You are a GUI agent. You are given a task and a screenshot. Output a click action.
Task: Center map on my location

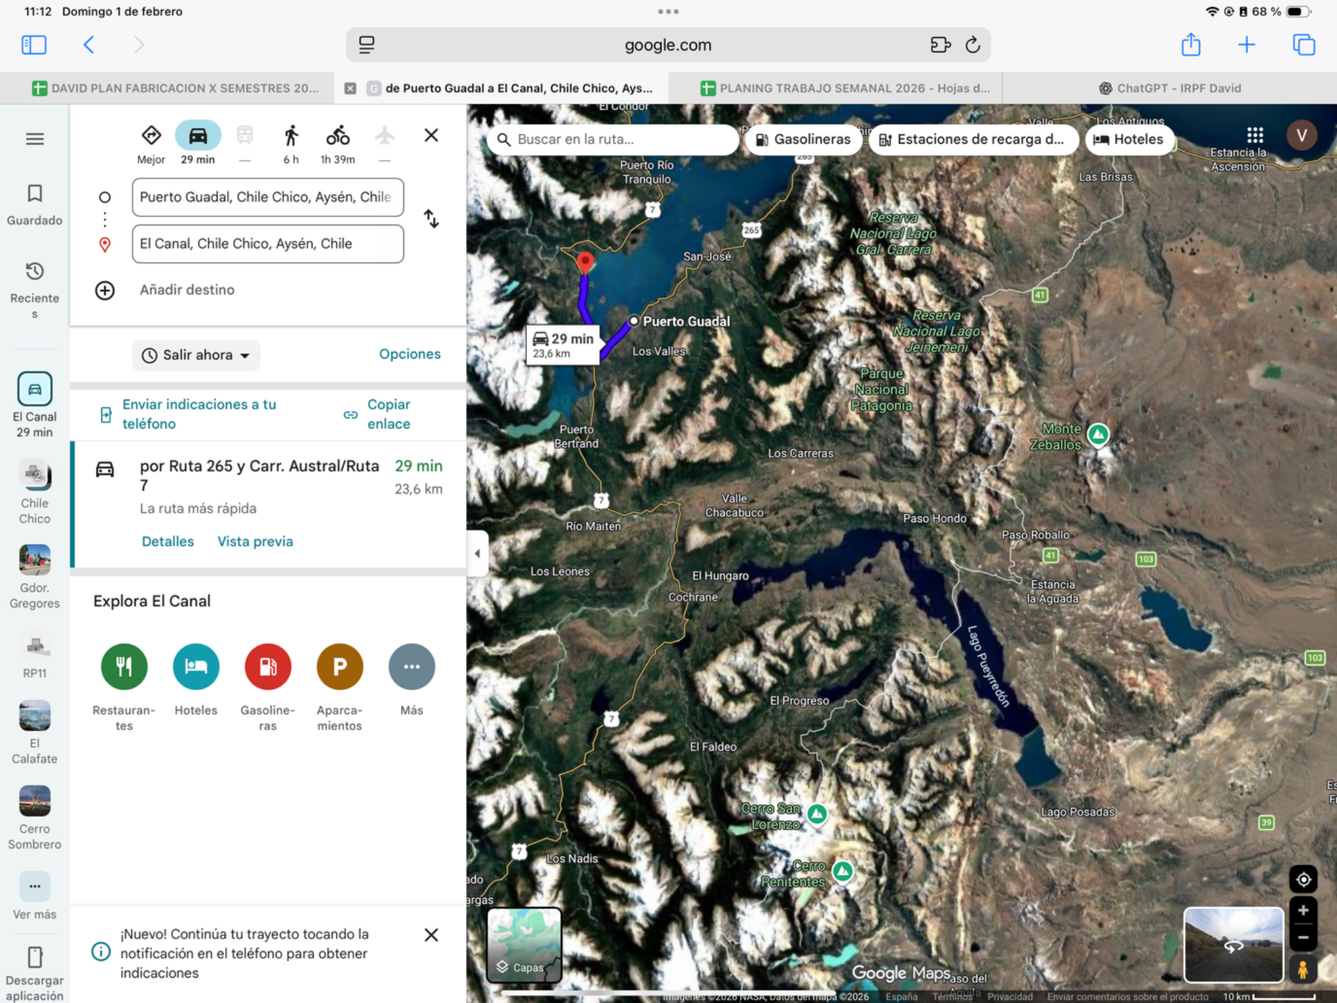[x=1303, y=880]
